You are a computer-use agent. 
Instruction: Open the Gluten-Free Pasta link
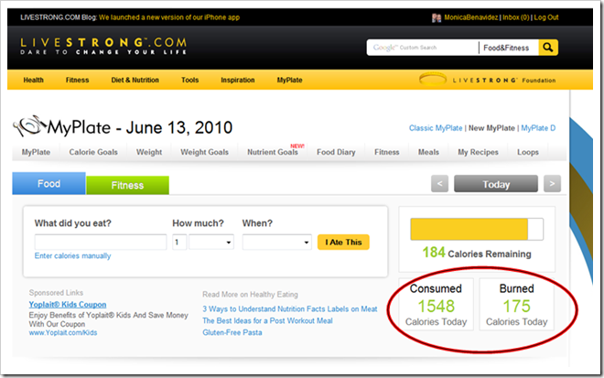232,332
